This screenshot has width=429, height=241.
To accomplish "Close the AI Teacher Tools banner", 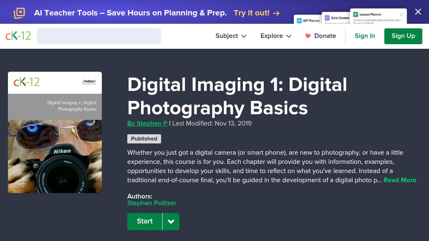I will coord(418,12).
